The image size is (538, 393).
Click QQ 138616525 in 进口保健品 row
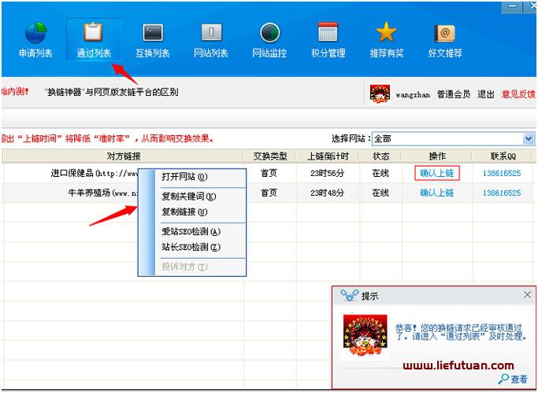pyautogui.click(x=502, y=173)
